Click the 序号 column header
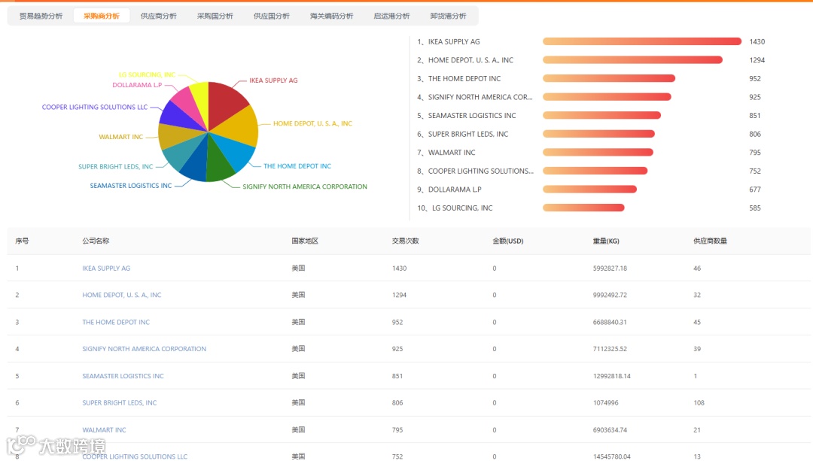813x461 pixels. 22,241
